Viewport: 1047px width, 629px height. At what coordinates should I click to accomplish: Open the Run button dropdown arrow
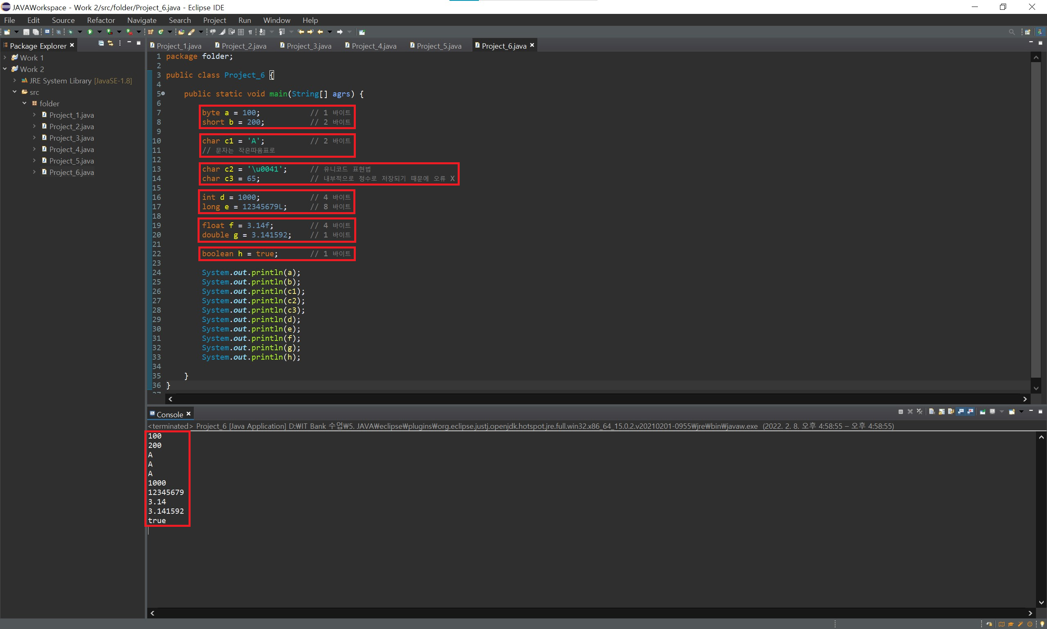(x=100, y=32)
